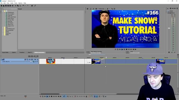Click Pause in the video preview transport
The width and height of the screenshot is (179, 100).
click(x=124, y=49)
